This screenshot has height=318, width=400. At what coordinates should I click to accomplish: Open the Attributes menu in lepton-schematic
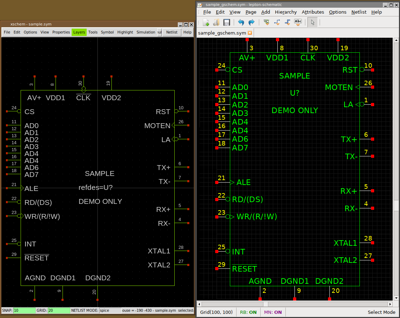tap(313, 12)
